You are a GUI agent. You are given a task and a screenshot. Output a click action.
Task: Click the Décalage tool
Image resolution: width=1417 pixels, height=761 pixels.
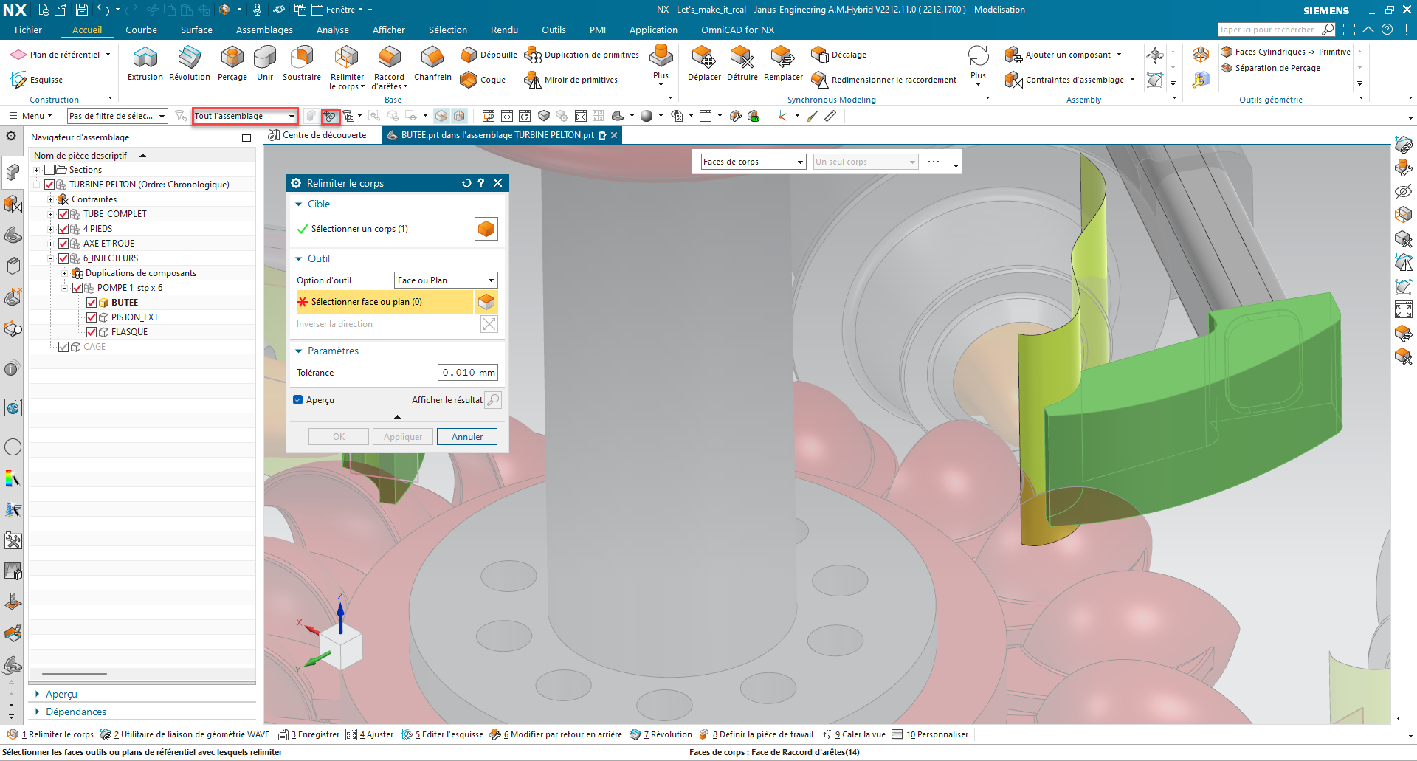pyautogui.click(x=839, y=55)
